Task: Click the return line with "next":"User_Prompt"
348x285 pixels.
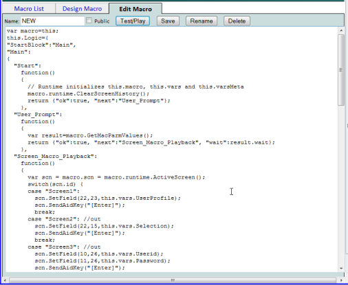Action: pos(99,101)
